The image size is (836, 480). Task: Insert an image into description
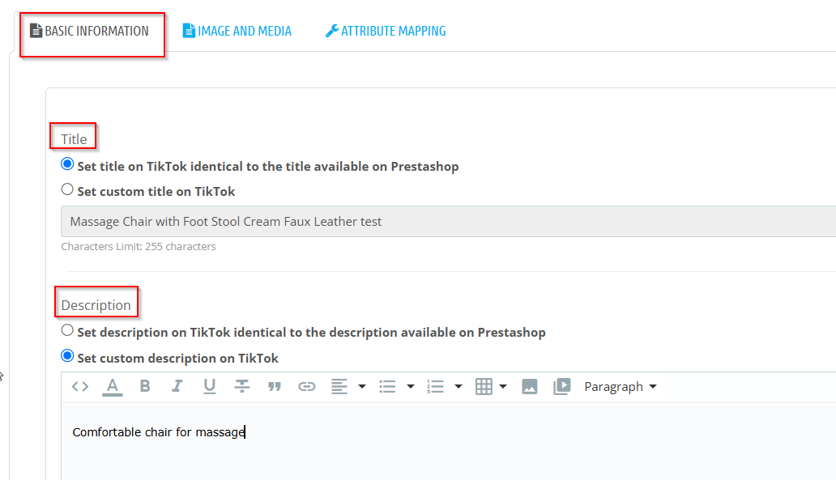pyautogui.click(x=530, y=387)
